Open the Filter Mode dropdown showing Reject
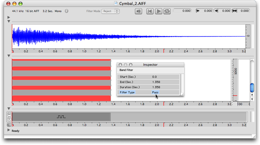The width and height of the screenshot is (260, 145). pyautogui.click(x=111, y=11)
